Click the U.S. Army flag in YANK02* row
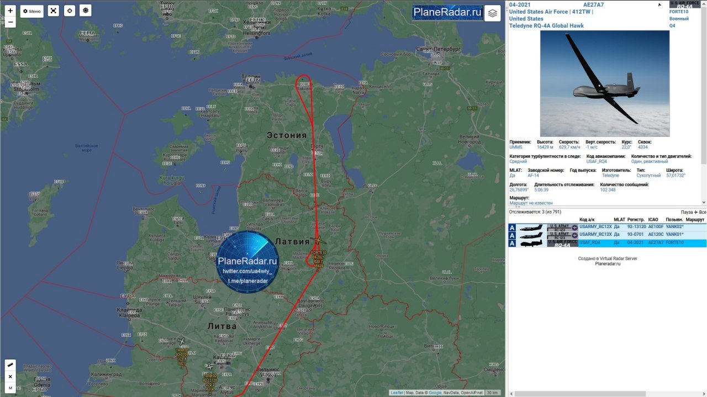 pyautogui.click(x=562, y=227)
